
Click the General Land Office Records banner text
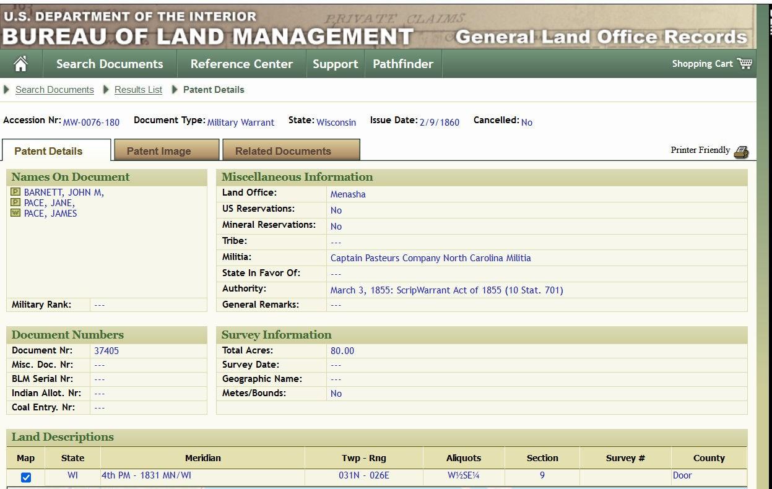[601, 37]
